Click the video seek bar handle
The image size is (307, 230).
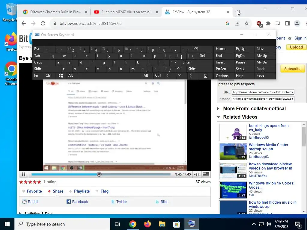click(x=99, y=174)
